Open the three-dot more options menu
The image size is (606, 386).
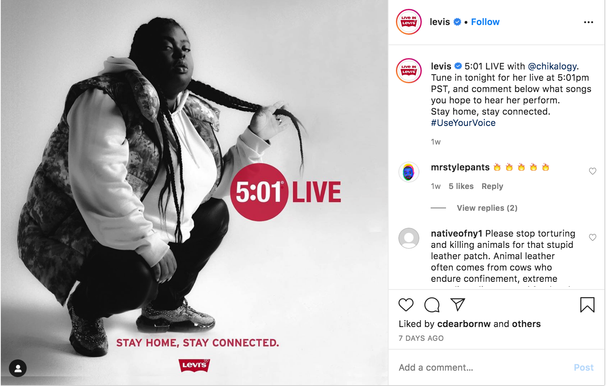click(589, 22)
